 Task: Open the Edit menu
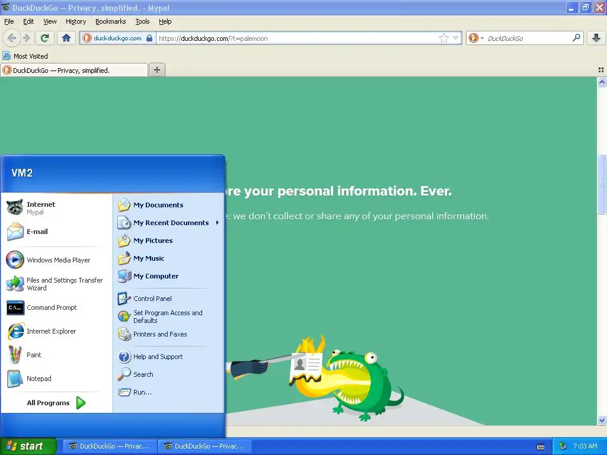(x=28, y=21)
